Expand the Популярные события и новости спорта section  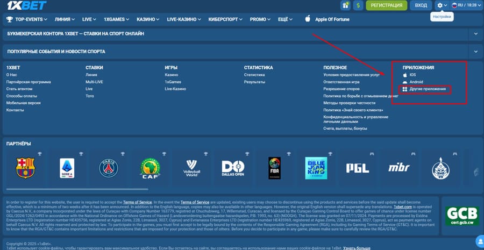(475, 52)
